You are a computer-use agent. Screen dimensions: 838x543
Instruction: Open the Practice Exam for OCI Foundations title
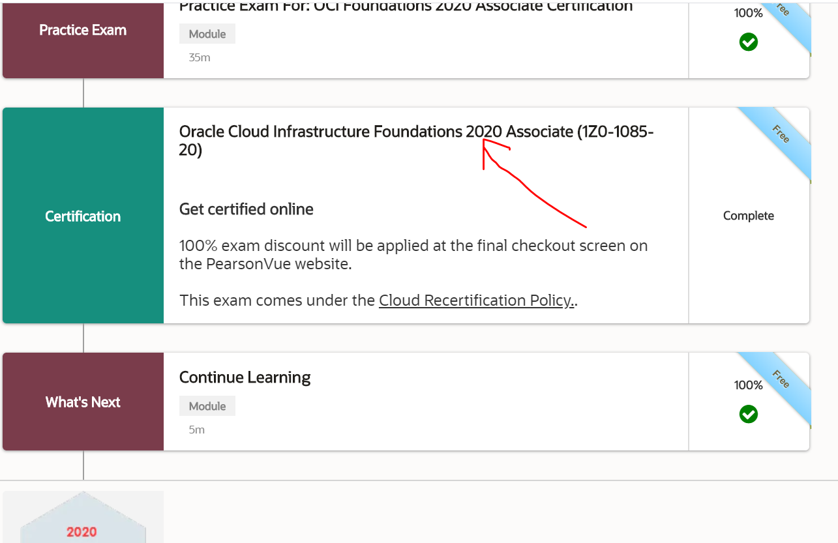pyautogui.click(x=406, y=7)
